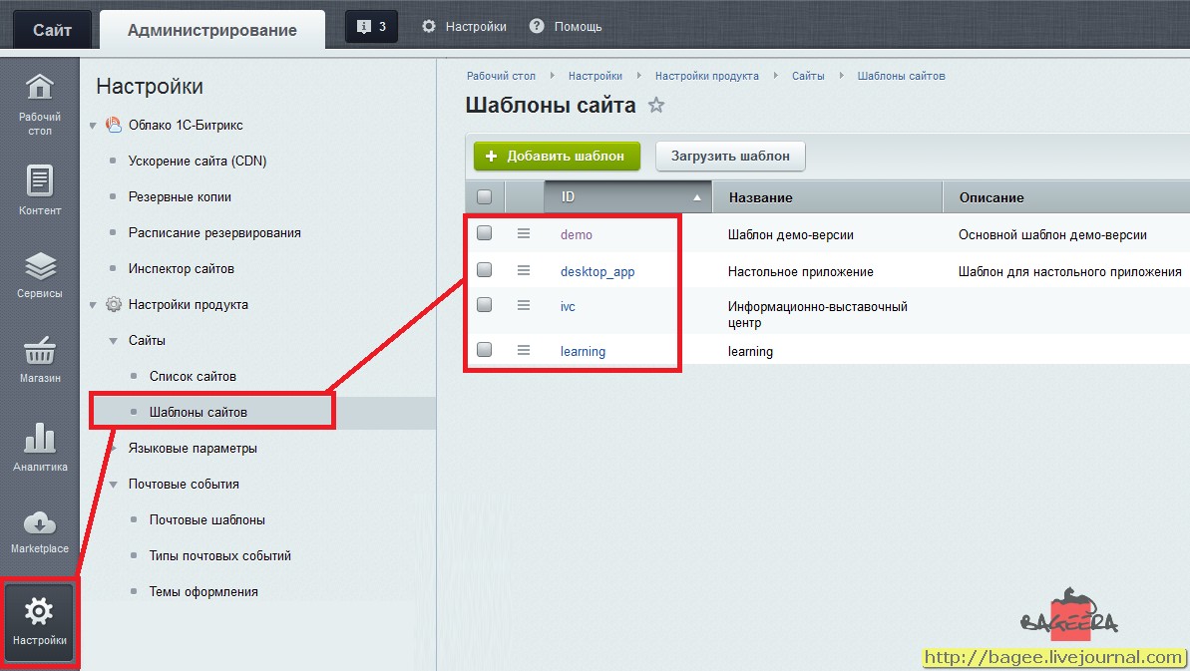The image size is (1190, 671).
Task: Open Список сайтов tree item
Action: 193,376
